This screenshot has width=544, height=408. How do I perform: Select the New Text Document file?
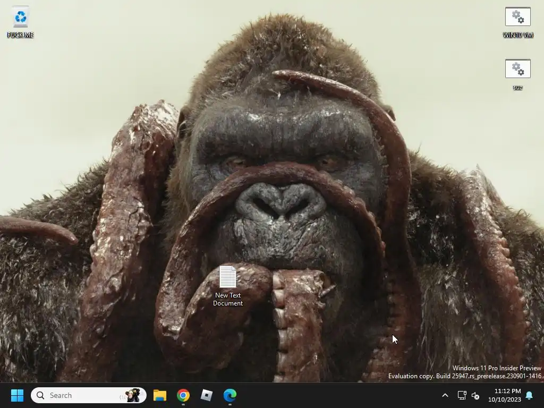(227, 286)
